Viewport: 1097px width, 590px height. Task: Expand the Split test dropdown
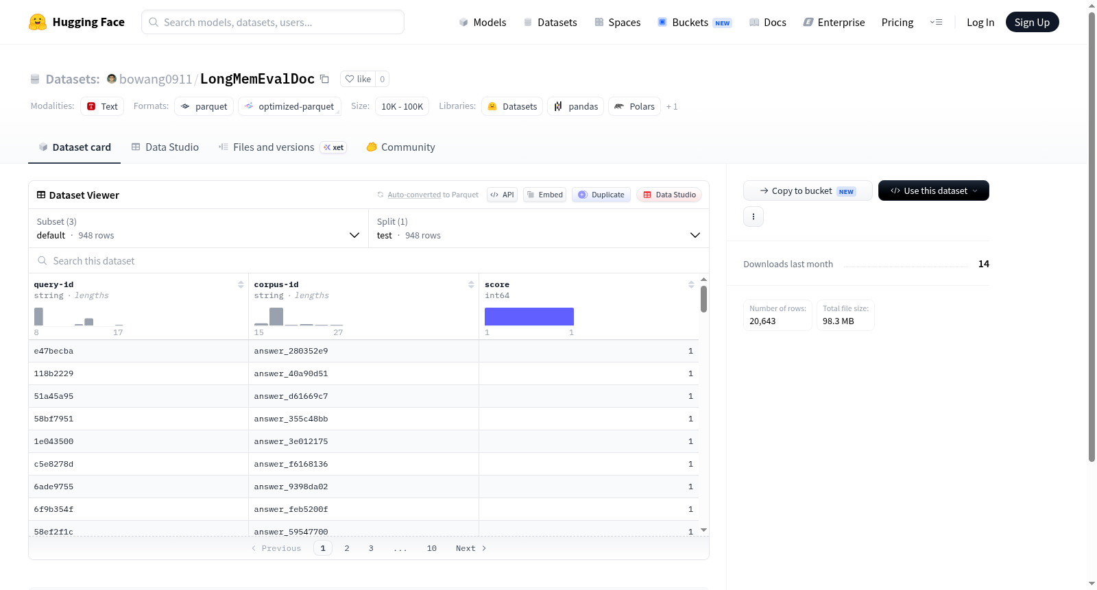tap(539, 228)
